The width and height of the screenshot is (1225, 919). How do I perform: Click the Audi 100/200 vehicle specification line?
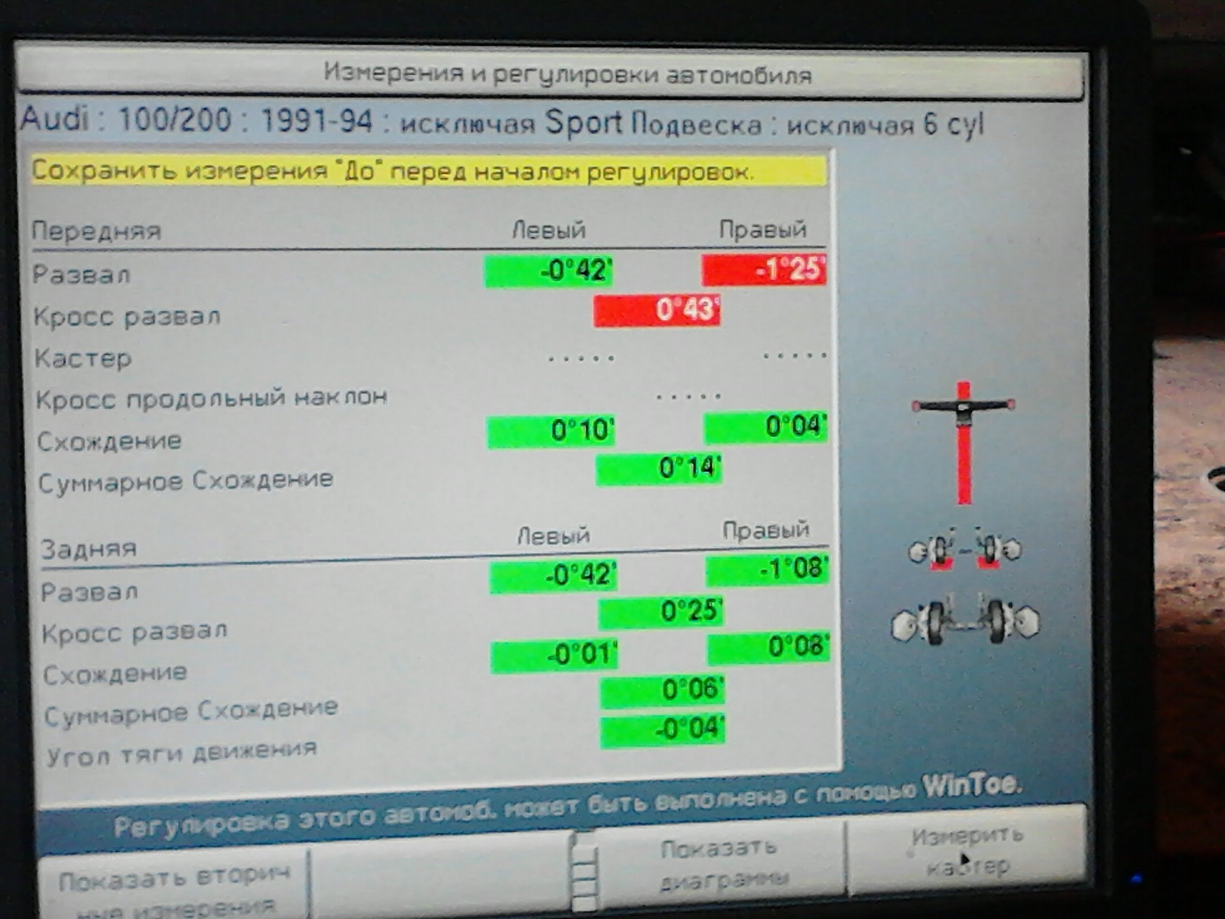(501, 123)
